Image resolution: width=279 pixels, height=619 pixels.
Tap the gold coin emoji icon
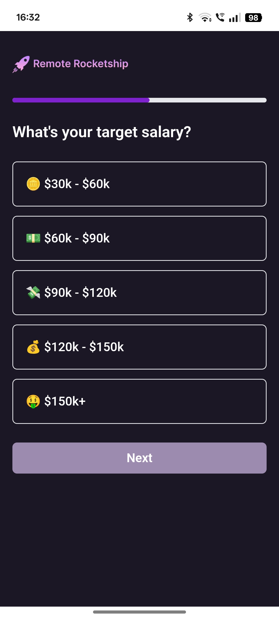[33, 184]
